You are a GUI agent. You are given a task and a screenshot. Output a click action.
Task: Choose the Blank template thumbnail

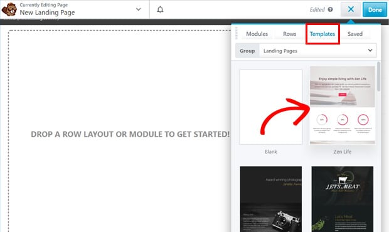click(271, 107)
